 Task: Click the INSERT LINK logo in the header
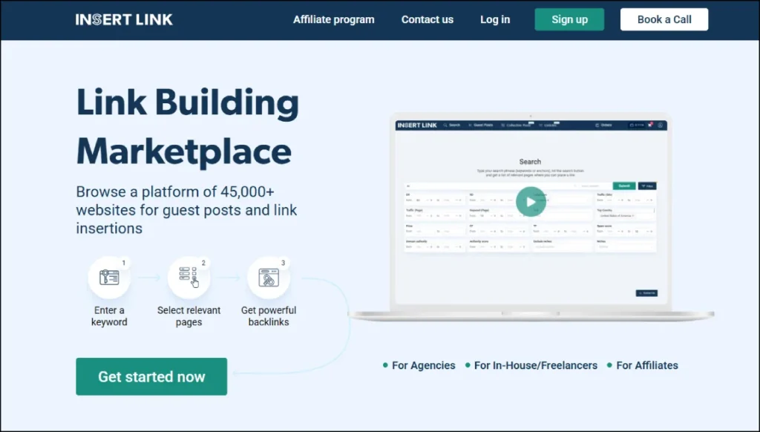click(123, 19)
